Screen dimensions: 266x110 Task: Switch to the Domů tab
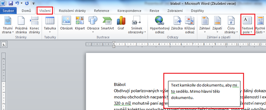pyautogui.click(x=26, y=11)
